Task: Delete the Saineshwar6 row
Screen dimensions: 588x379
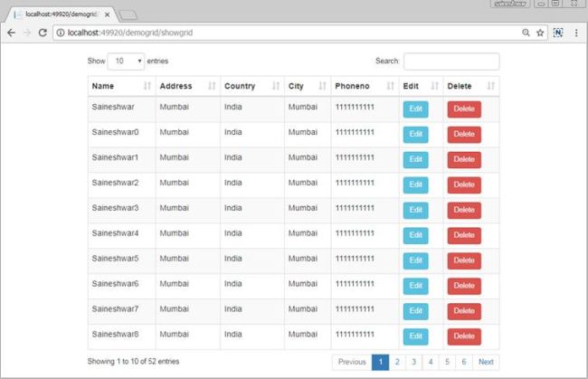Action: tap(464, 286)
